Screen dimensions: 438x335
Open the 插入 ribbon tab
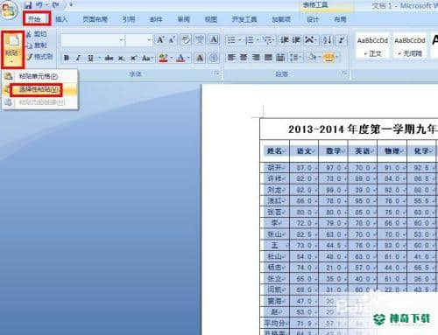[61, 19]
